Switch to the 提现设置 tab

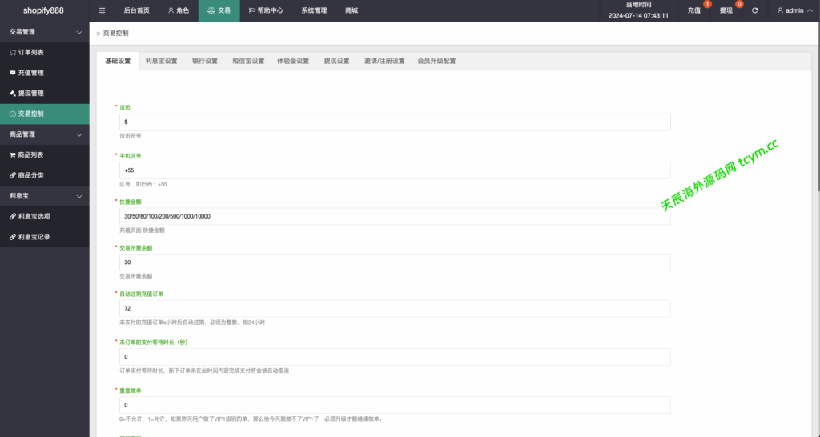[x=337, y=61]
